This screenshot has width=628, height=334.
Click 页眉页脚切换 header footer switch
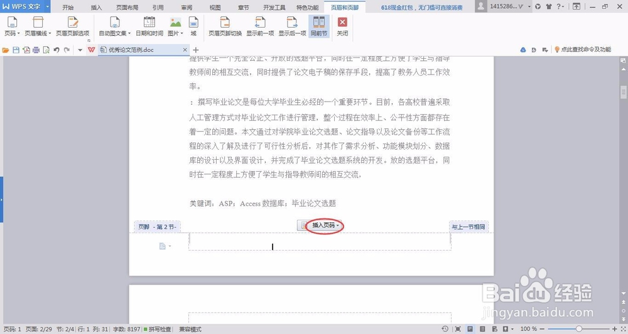(x=225, y=27)
